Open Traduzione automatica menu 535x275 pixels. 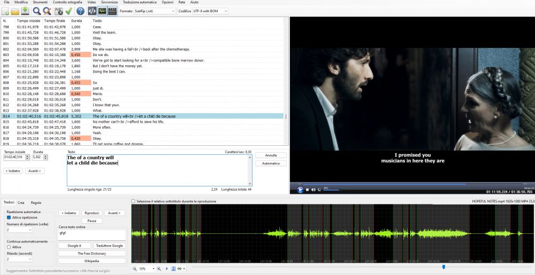coord(140,2)
